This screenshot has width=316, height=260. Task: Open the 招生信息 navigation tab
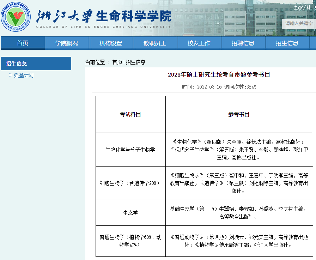click(287, 43)
